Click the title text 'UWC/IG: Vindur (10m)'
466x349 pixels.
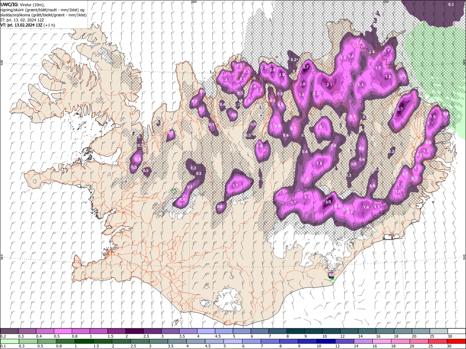pyautogui.click(x=22, y=4)
